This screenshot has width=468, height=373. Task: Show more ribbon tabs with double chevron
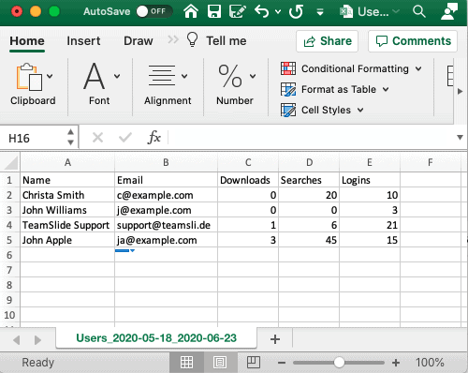click(173, 39)
